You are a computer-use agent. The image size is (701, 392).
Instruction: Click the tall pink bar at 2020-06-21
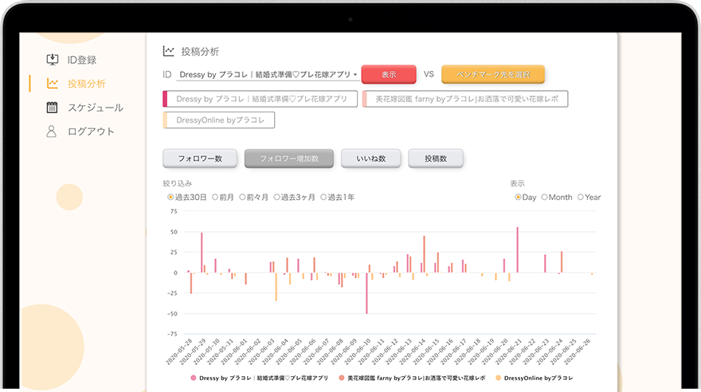517,250
